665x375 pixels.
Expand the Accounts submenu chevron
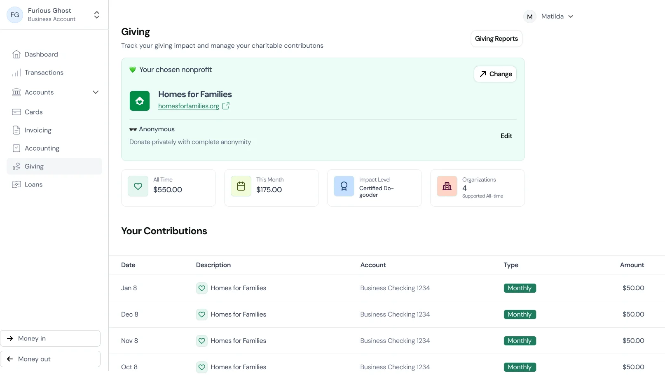pyautogui.click(x=96, y=92)
